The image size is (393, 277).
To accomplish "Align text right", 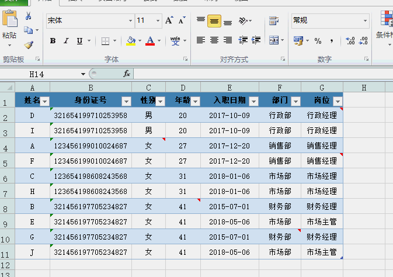I will pos(228,40).
